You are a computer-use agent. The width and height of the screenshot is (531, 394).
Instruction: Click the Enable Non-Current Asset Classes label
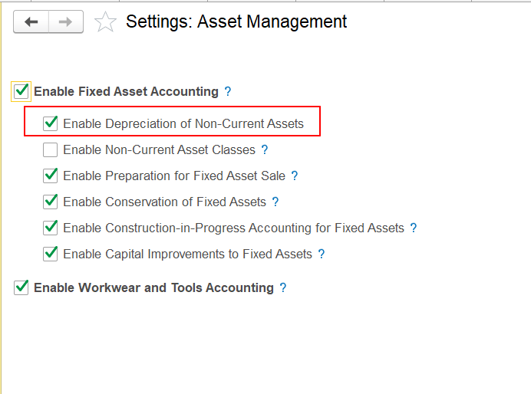coord(160,150)
